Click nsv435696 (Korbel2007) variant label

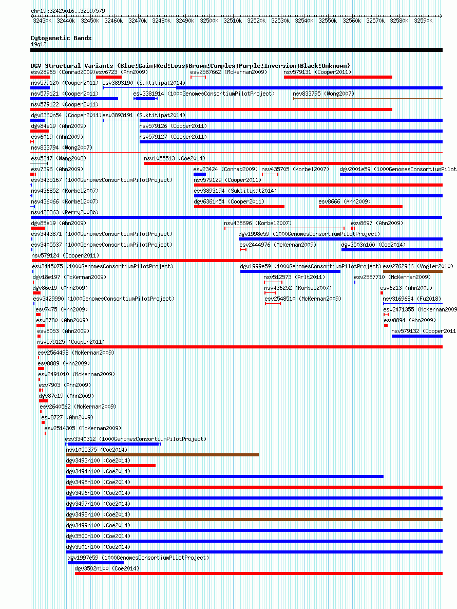click(x=258, y=224)
